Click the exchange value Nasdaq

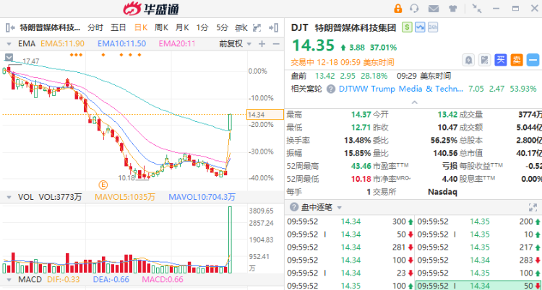[x=442, y=192]
